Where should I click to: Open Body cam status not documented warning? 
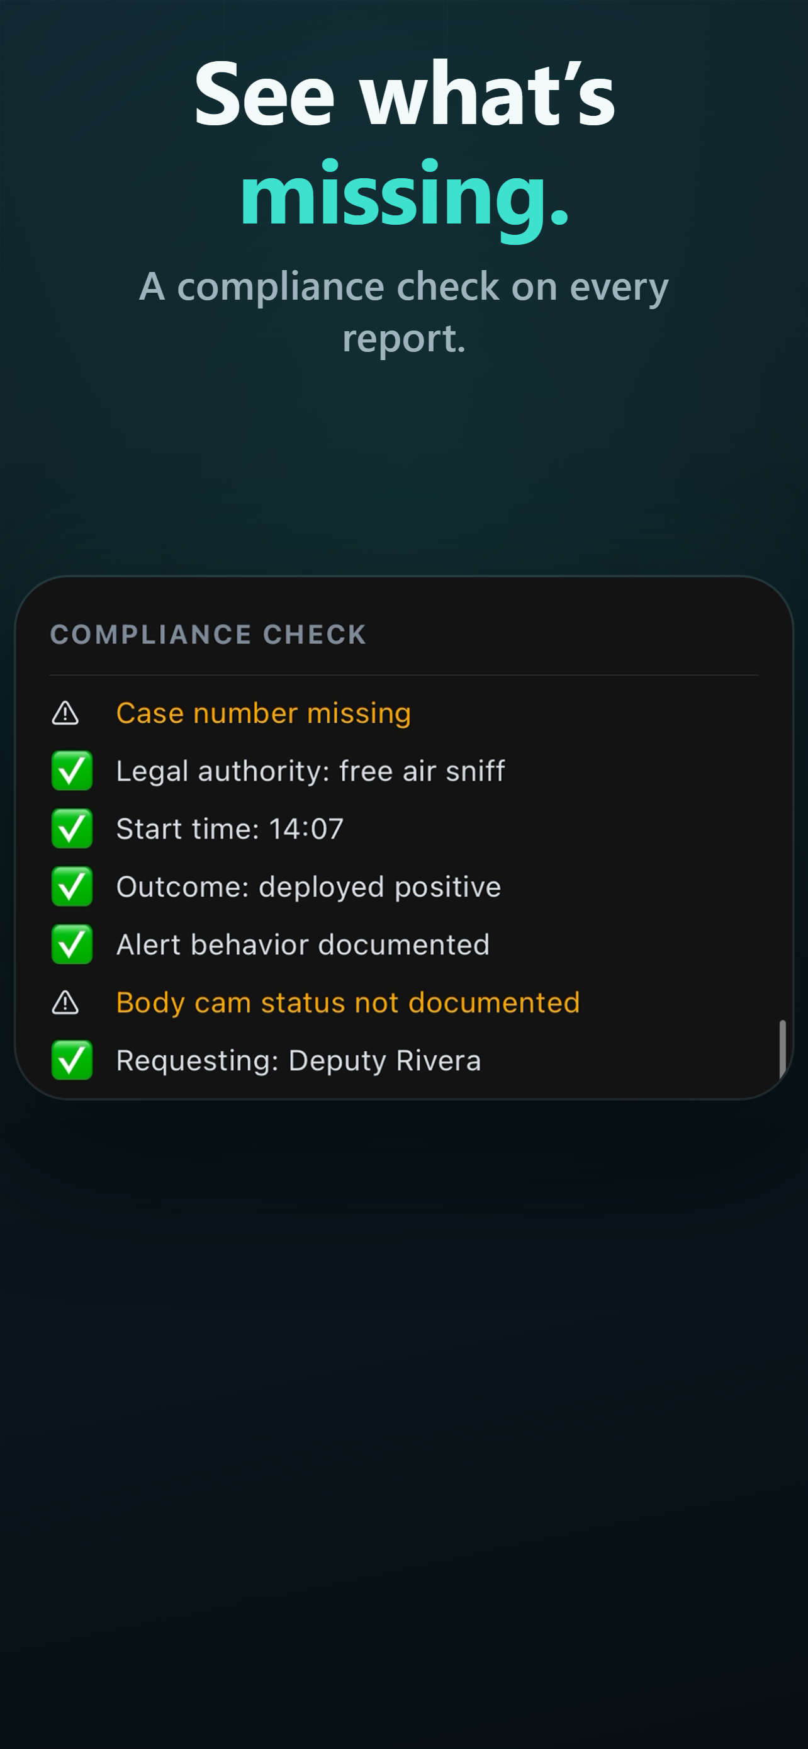point(348,1003)
